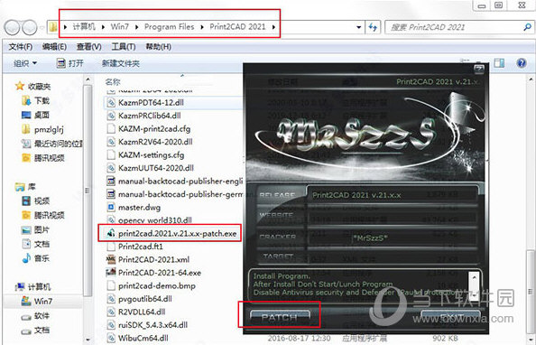Screen dimensions: 536x345
Task: Click the patcher window help icon
Action: (x=478, y=69)
